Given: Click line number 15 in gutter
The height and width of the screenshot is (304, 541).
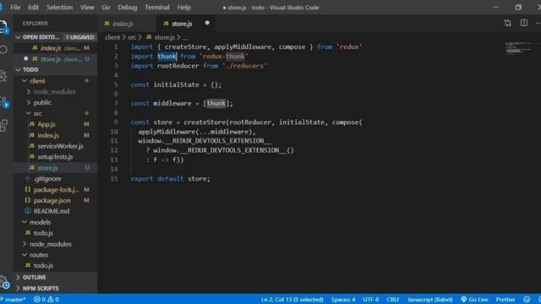Looking at the screenshot, I should tap(114, 178).
